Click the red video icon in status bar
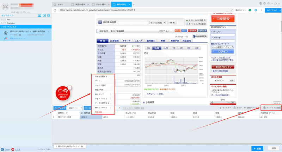 13,149
